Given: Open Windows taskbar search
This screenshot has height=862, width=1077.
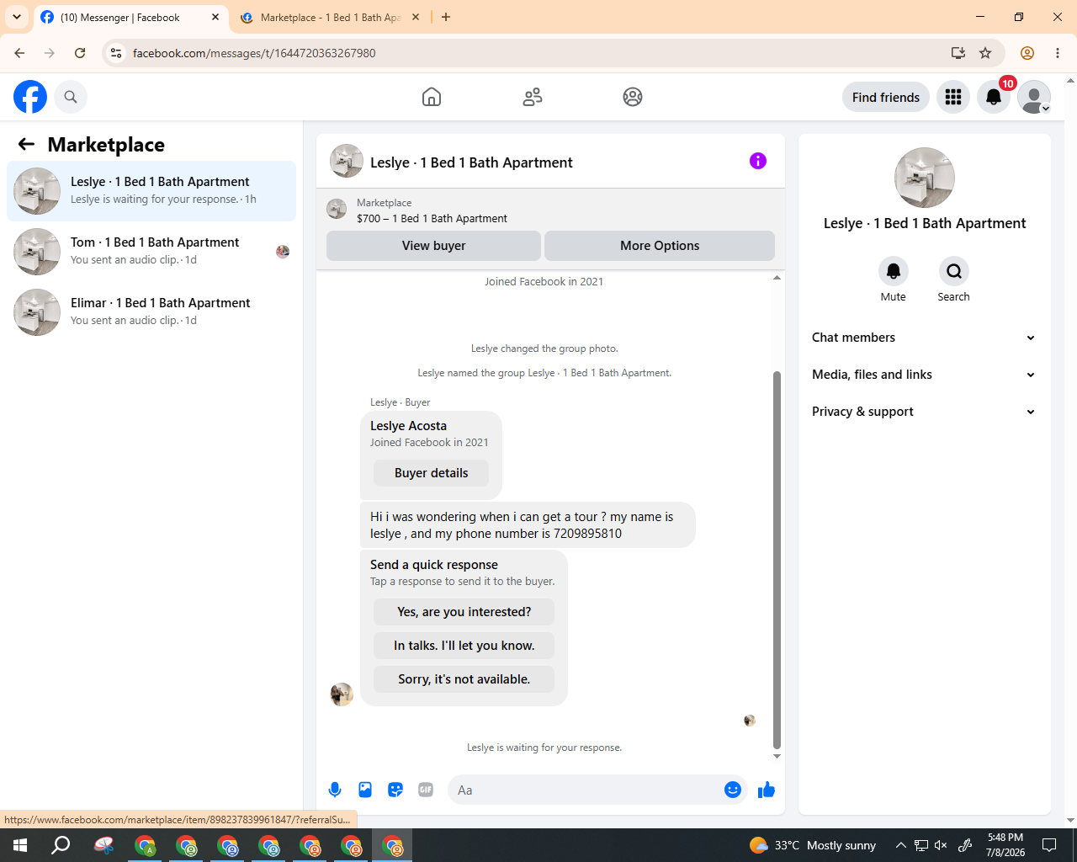Looking at the screenshot, I should [61, 845].
